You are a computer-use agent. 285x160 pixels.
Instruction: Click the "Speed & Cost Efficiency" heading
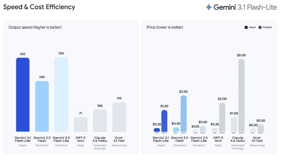click(39, 7)
